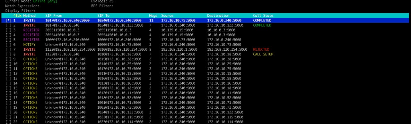Select the COMPLETED state in row 2
This screenshot has width=411, height=124.
pos(262,25)
